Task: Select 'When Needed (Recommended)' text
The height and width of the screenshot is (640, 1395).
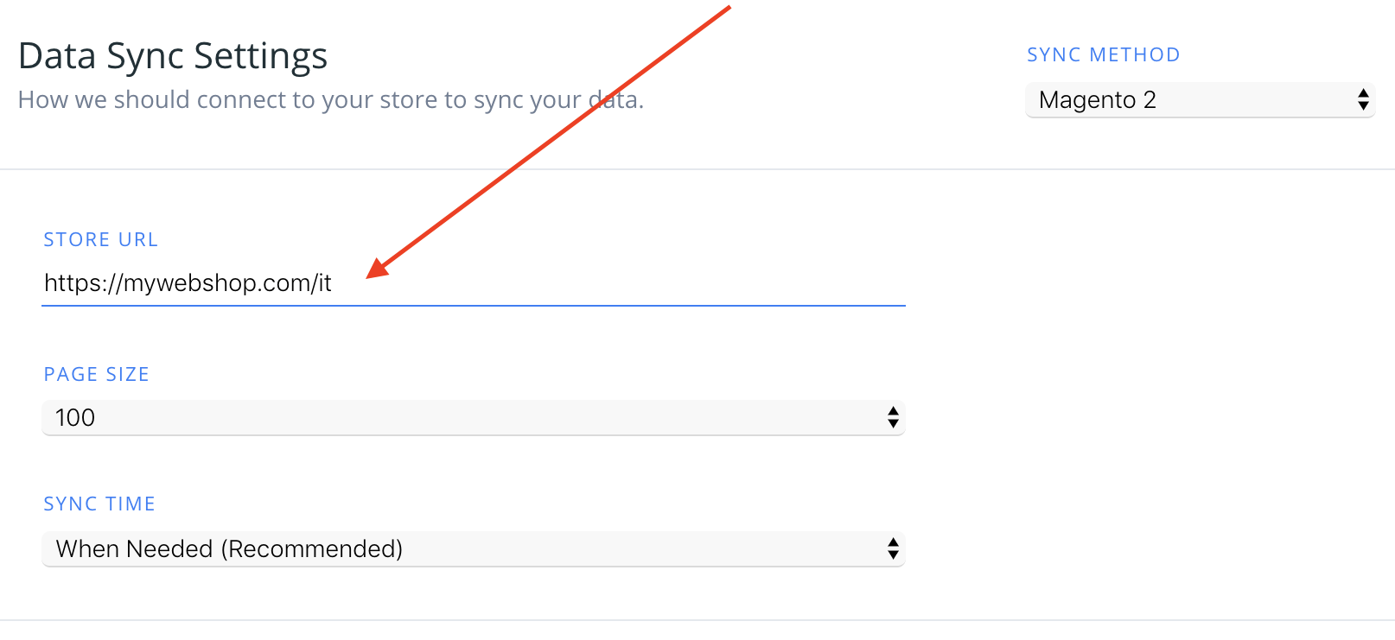Action: coord(229,549)
